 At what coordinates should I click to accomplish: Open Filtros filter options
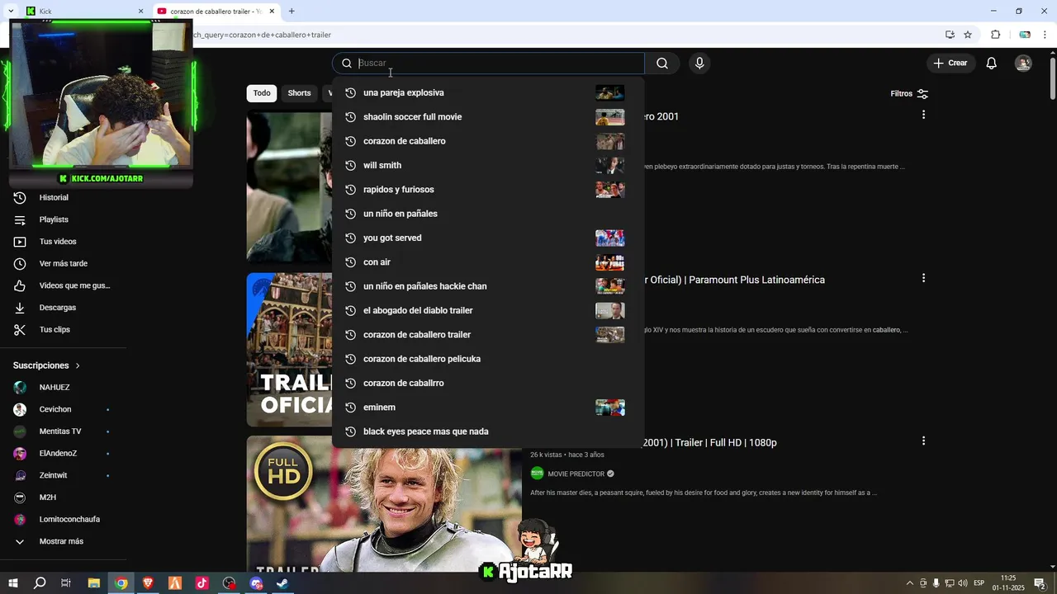(x=909, y=94)
